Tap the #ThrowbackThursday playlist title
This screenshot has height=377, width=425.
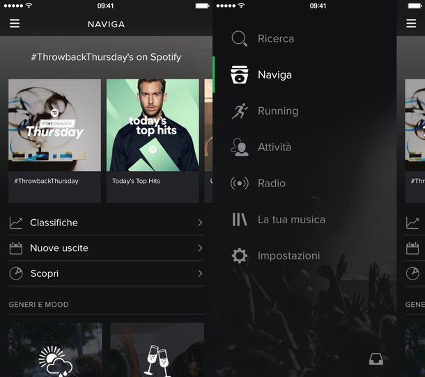[x=47, y=181]
